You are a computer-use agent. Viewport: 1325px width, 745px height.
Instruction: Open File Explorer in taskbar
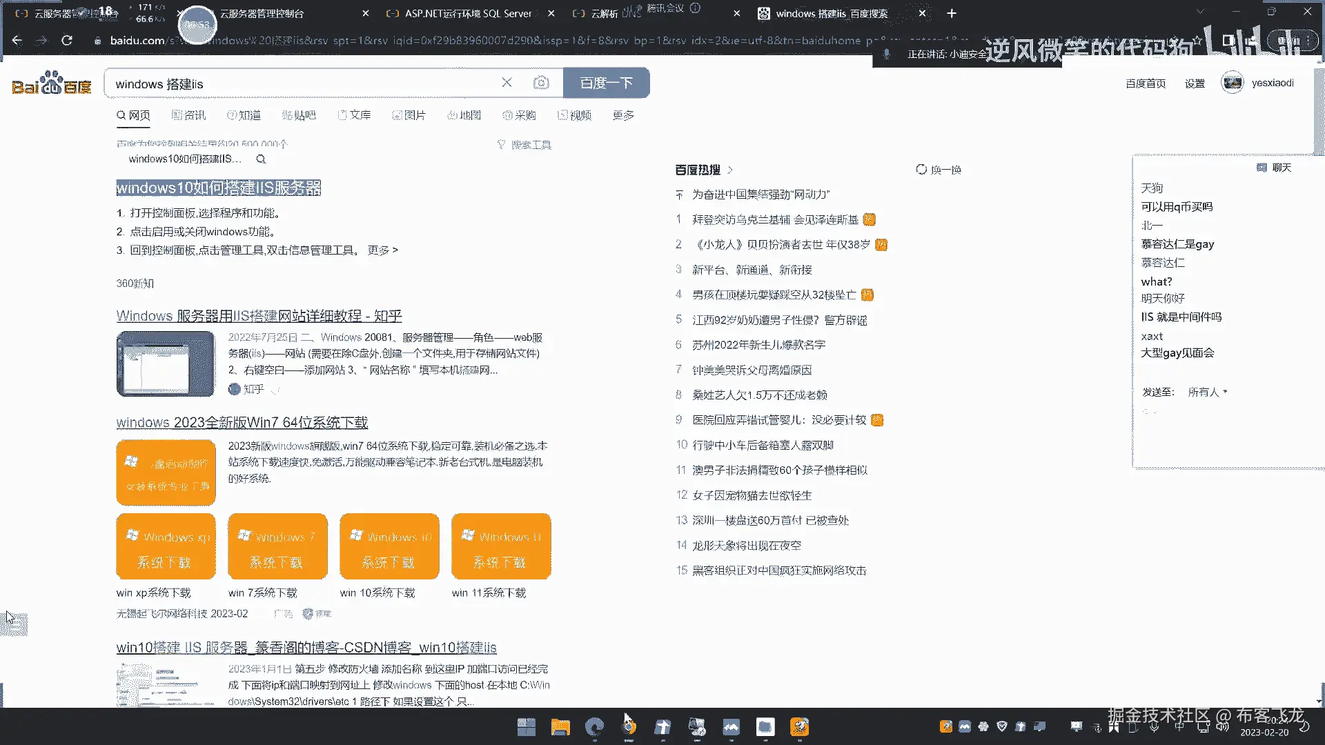tap(560, 726)
